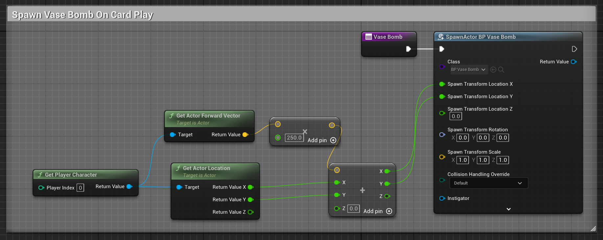
Task: Click the purple Class input pin
Action: [442, 67]
